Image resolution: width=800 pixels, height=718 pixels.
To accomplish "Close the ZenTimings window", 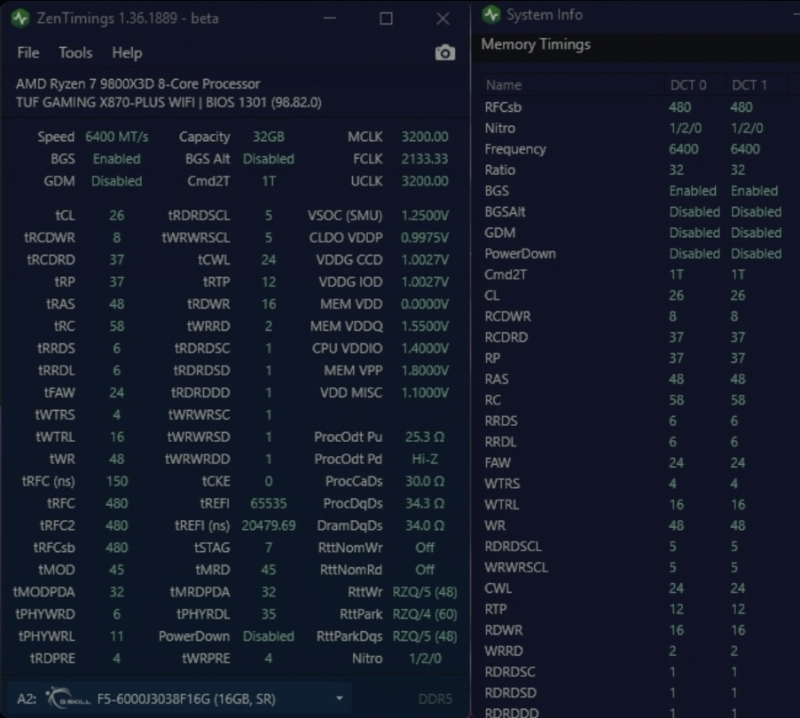I will click(x=443, y=19).
